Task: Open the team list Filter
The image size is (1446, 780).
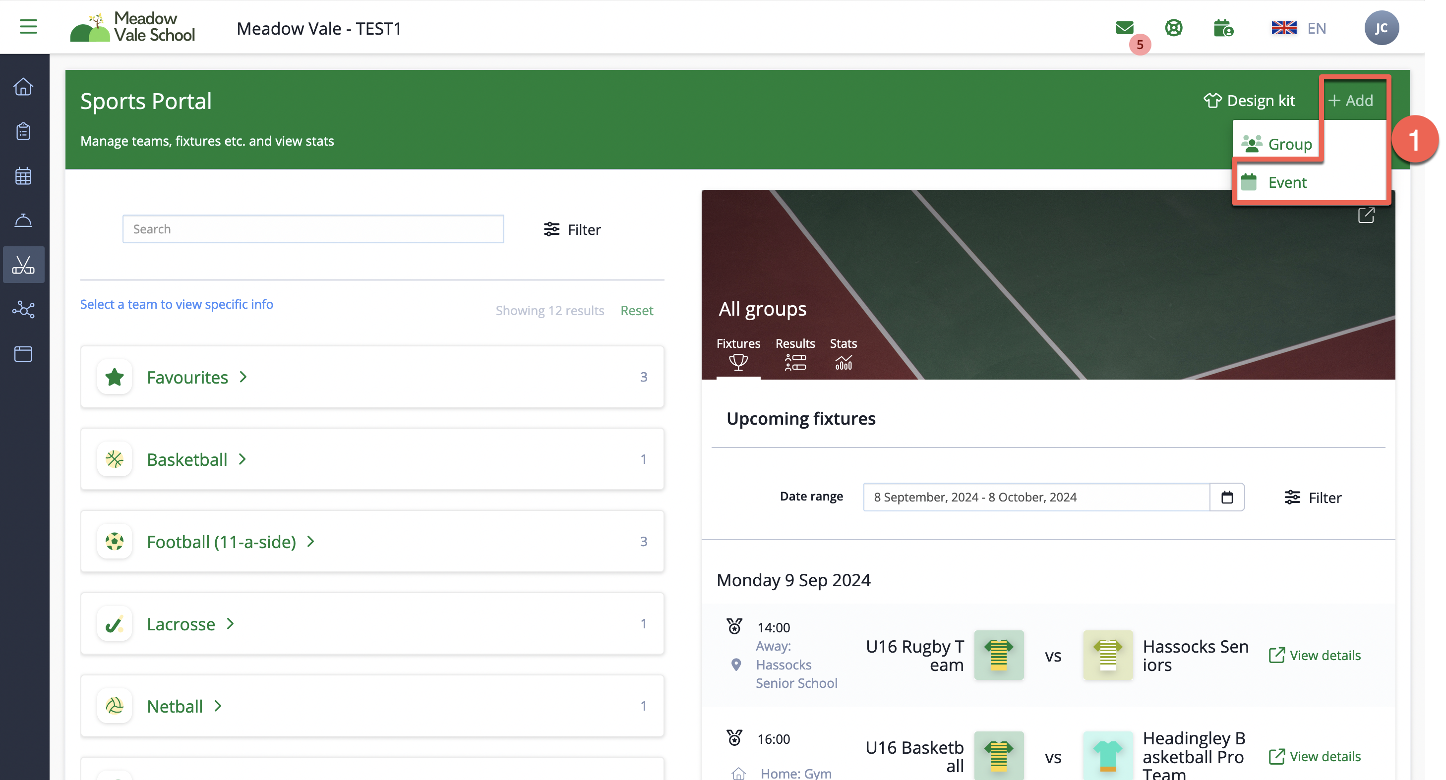Action: tap(572, 229)
